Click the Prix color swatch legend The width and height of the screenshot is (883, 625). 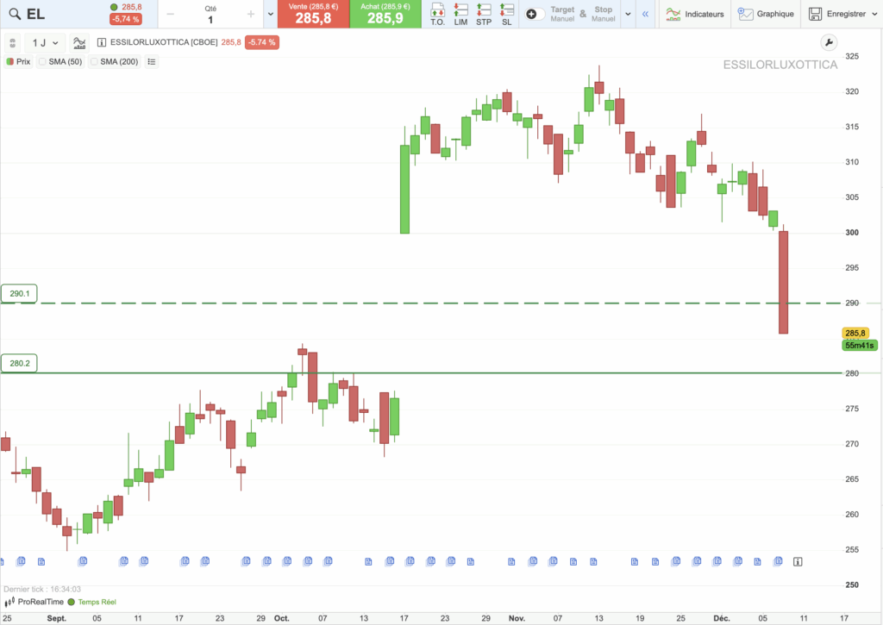click(x=9, y=62)
